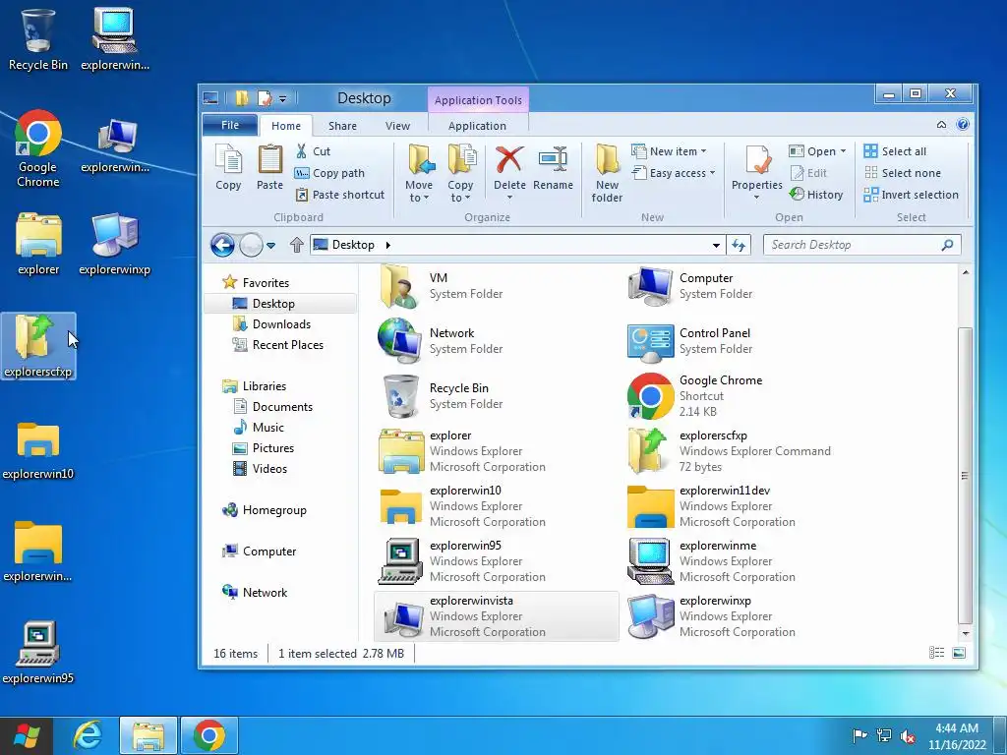Create a New folder from ribbon
Screen dimensions: 1007x755
[x=607, y=173]
